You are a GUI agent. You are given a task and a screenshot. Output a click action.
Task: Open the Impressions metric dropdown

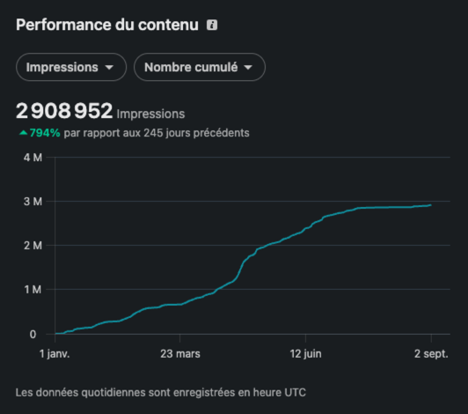click(x=71, y=67)
